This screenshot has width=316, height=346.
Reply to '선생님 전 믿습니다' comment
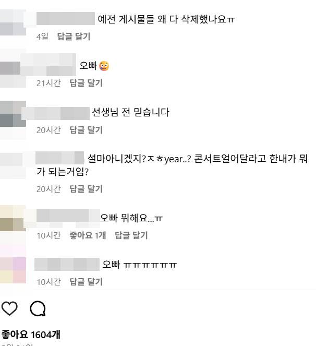(86, 130)
